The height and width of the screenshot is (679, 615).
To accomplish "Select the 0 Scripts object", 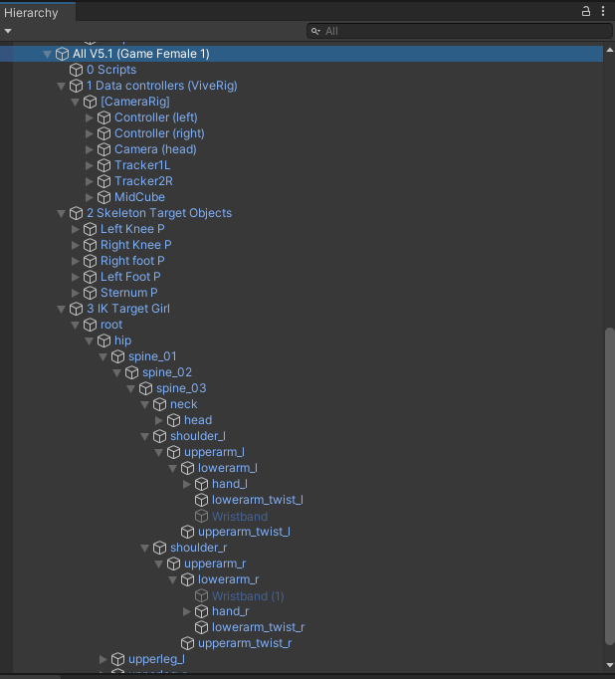I will click(111, 70).
